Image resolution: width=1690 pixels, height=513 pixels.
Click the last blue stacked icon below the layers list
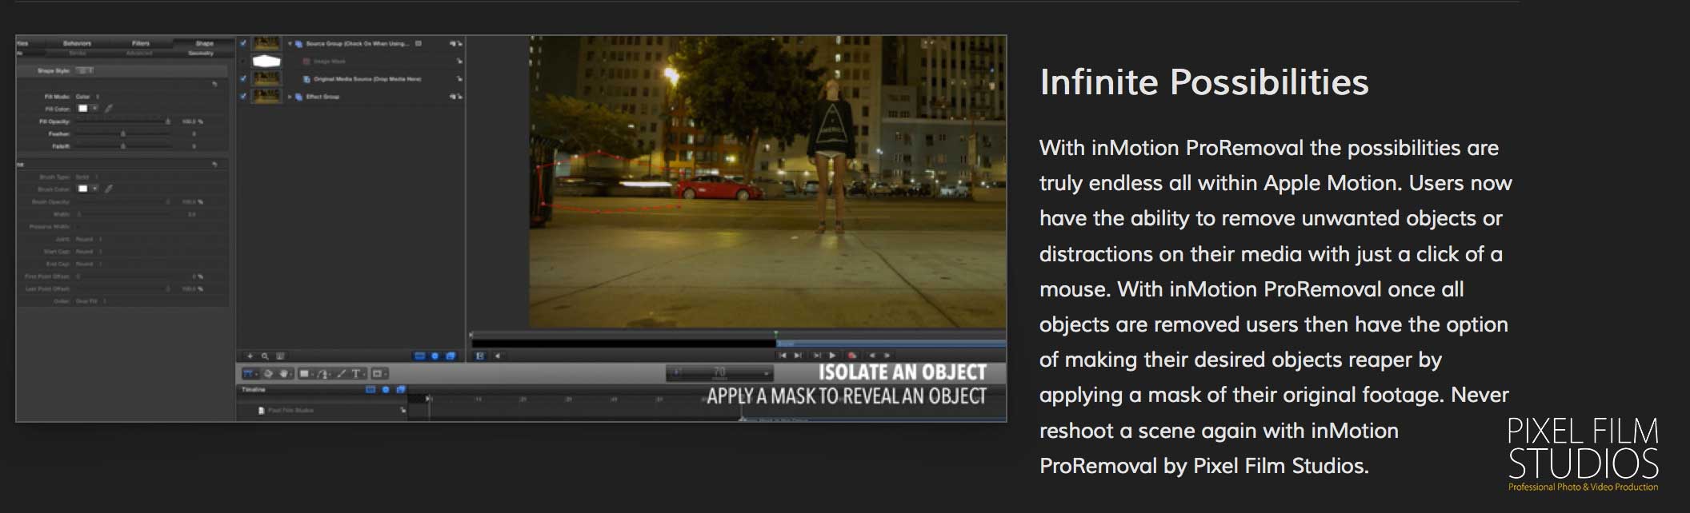click(451, 356)
